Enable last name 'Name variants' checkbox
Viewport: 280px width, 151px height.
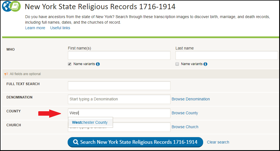177,64
